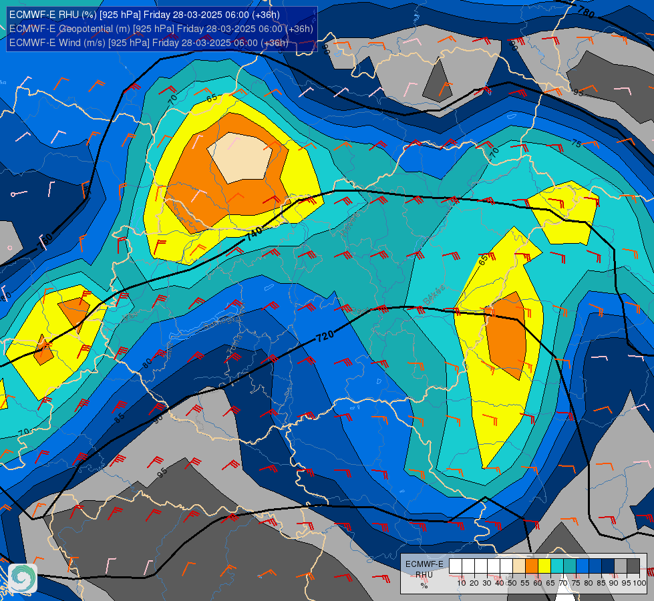The width and height of the screenshot is (654, 601).
Task: Select the ECMWF-E Wind (m/s) header line
Action: 148,43
